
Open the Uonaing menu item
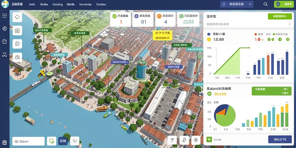coord(58,4)
